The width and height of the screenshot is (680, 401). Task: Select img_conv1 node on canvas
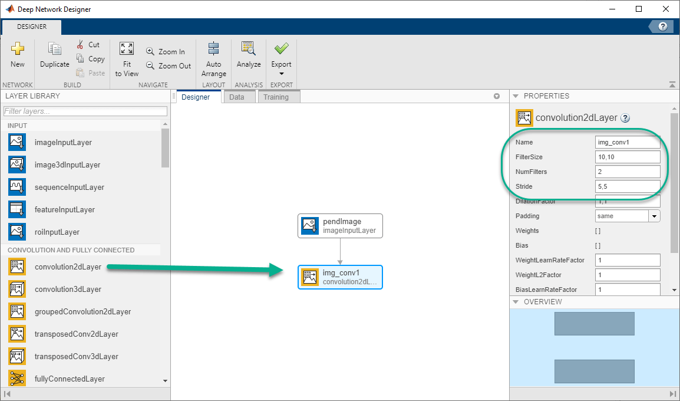tap(340, 277)
